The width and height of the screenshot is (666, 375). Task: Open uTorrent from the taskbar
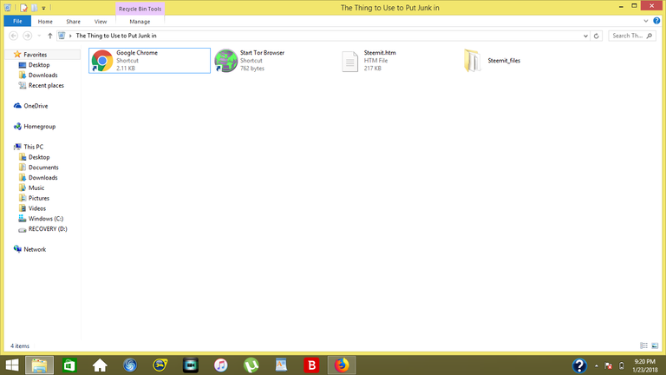pyautogui.click(x=251, y=365)
